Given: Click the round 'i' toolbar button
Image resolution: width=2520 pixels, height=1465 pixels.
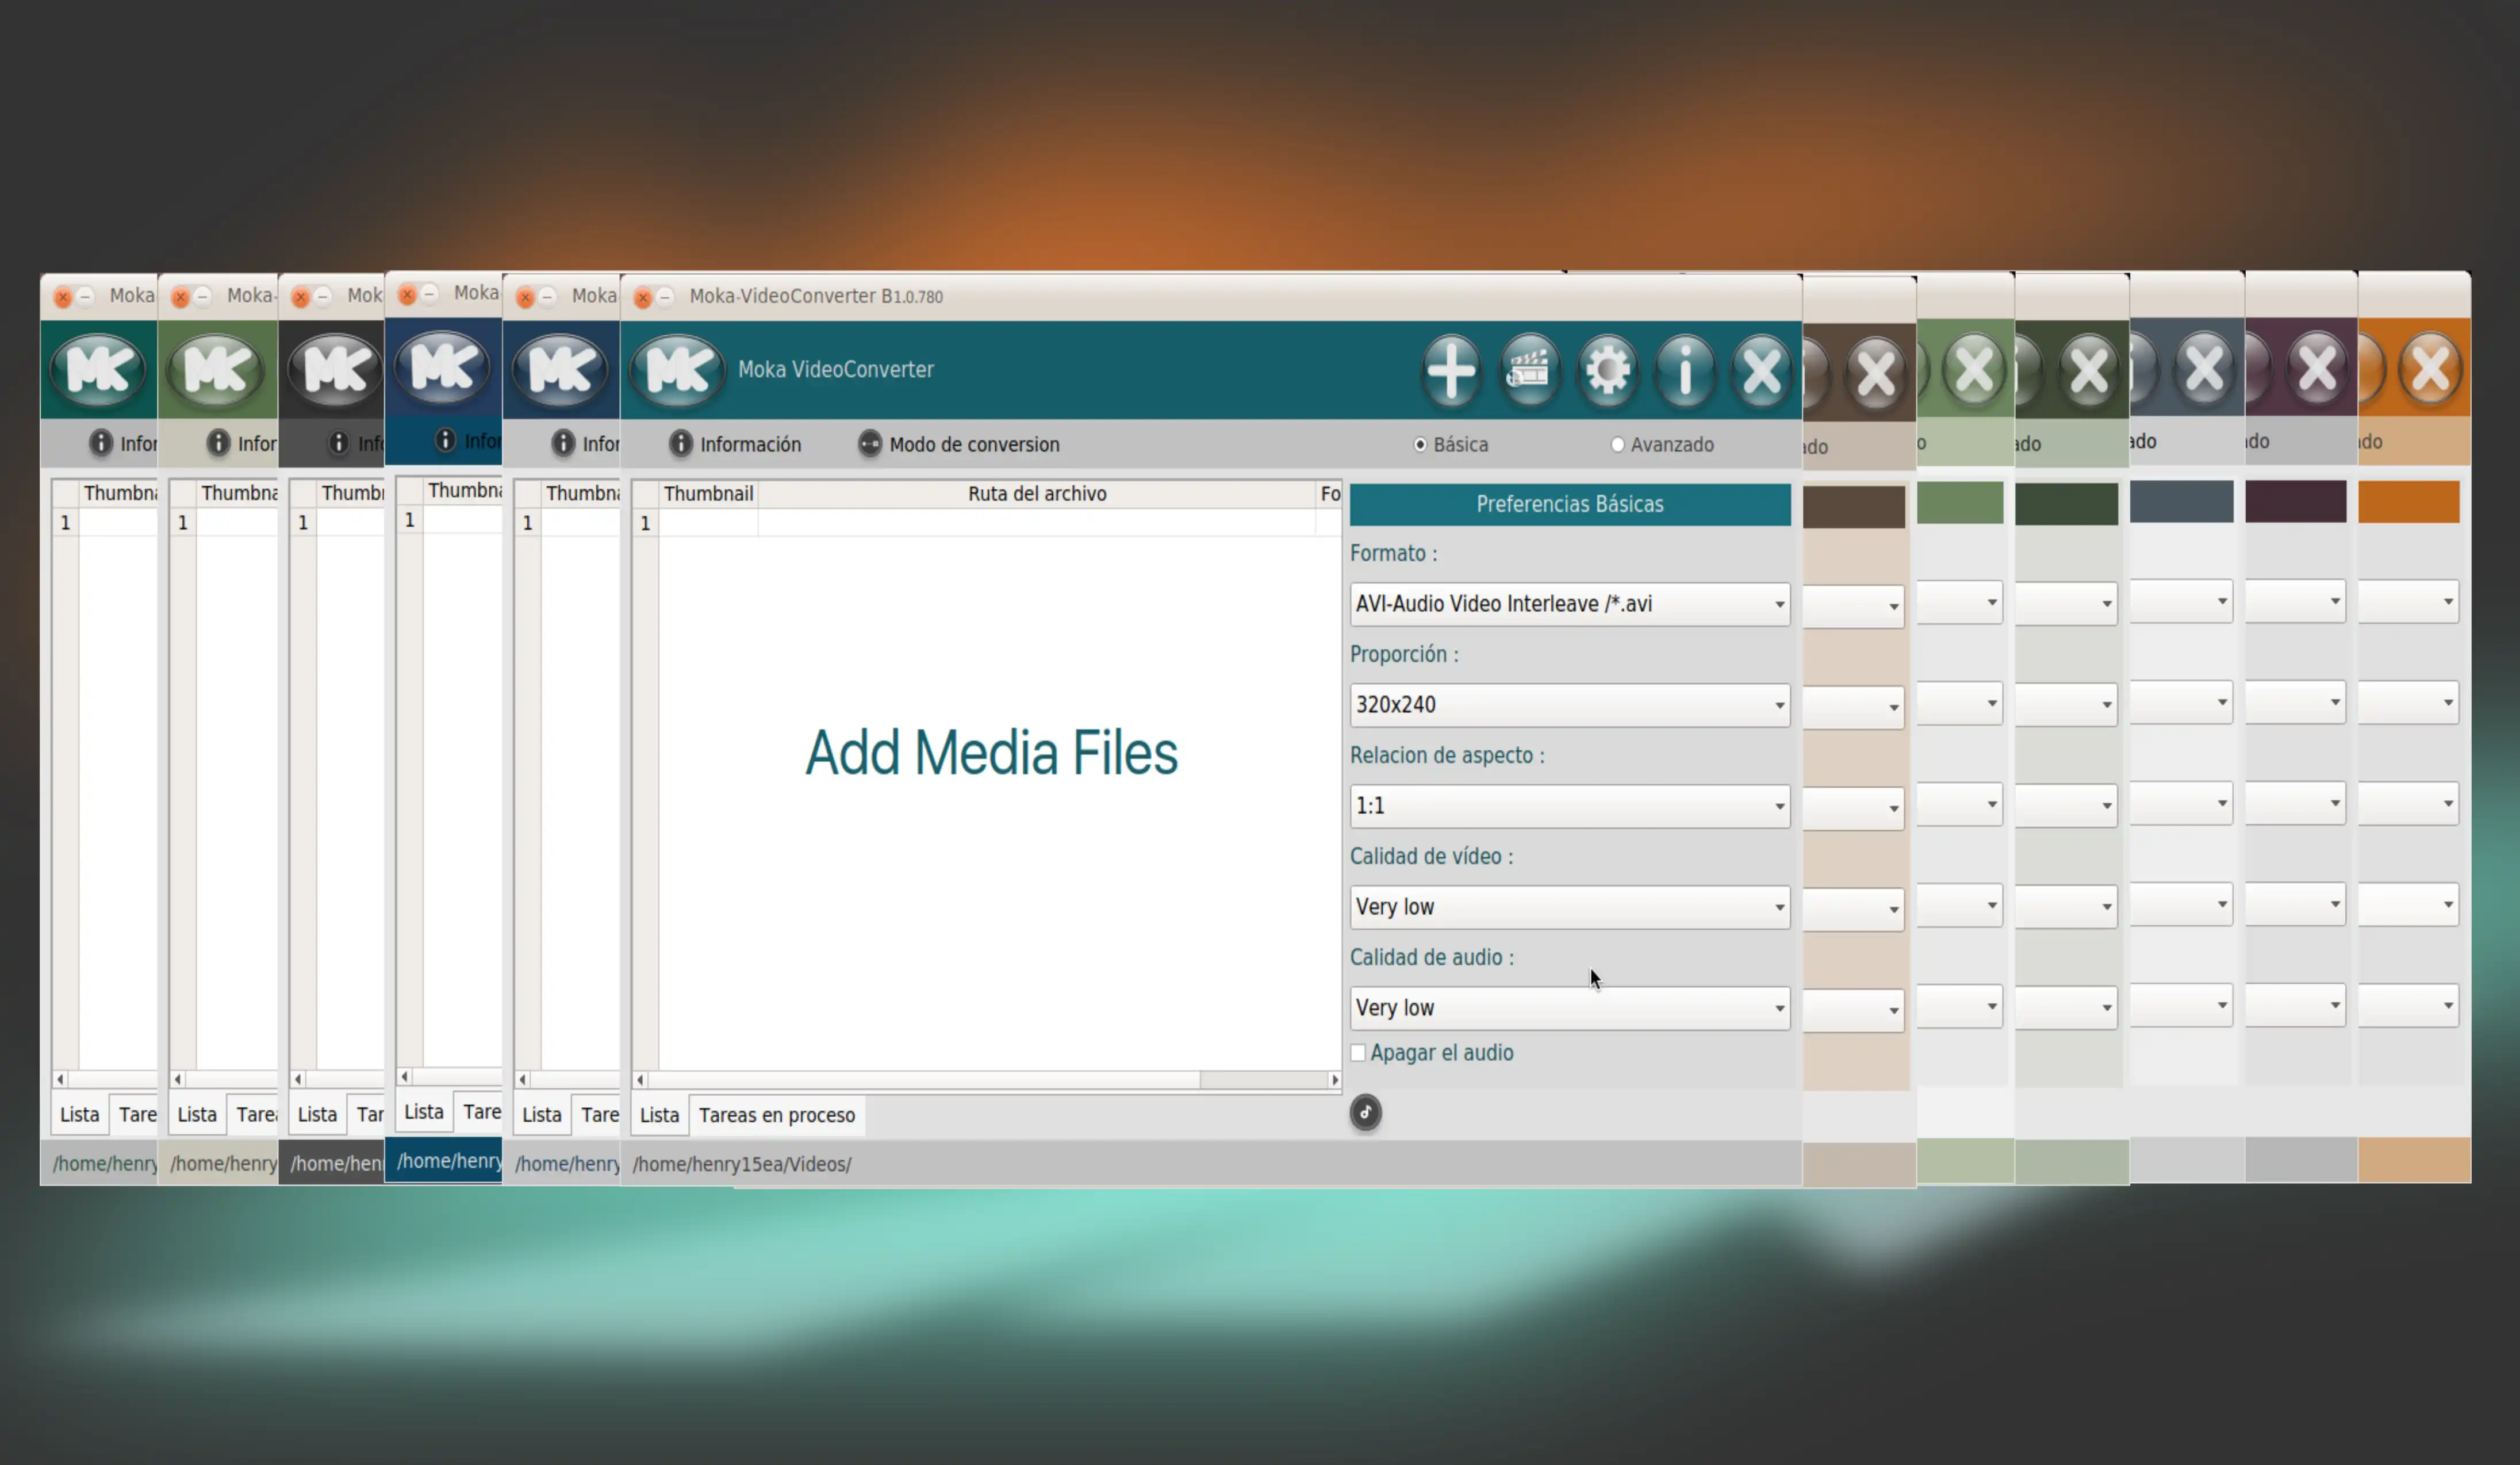Looking at the screenshot, I should [1685, 370].
